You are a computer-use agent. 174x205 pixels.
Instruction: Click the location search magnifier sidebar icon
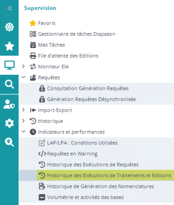[9, 142]
